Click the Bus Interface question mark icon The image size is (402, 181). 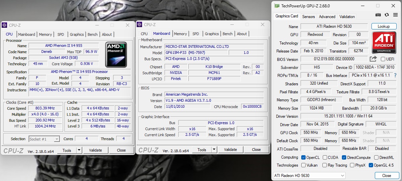click(395, 75)
